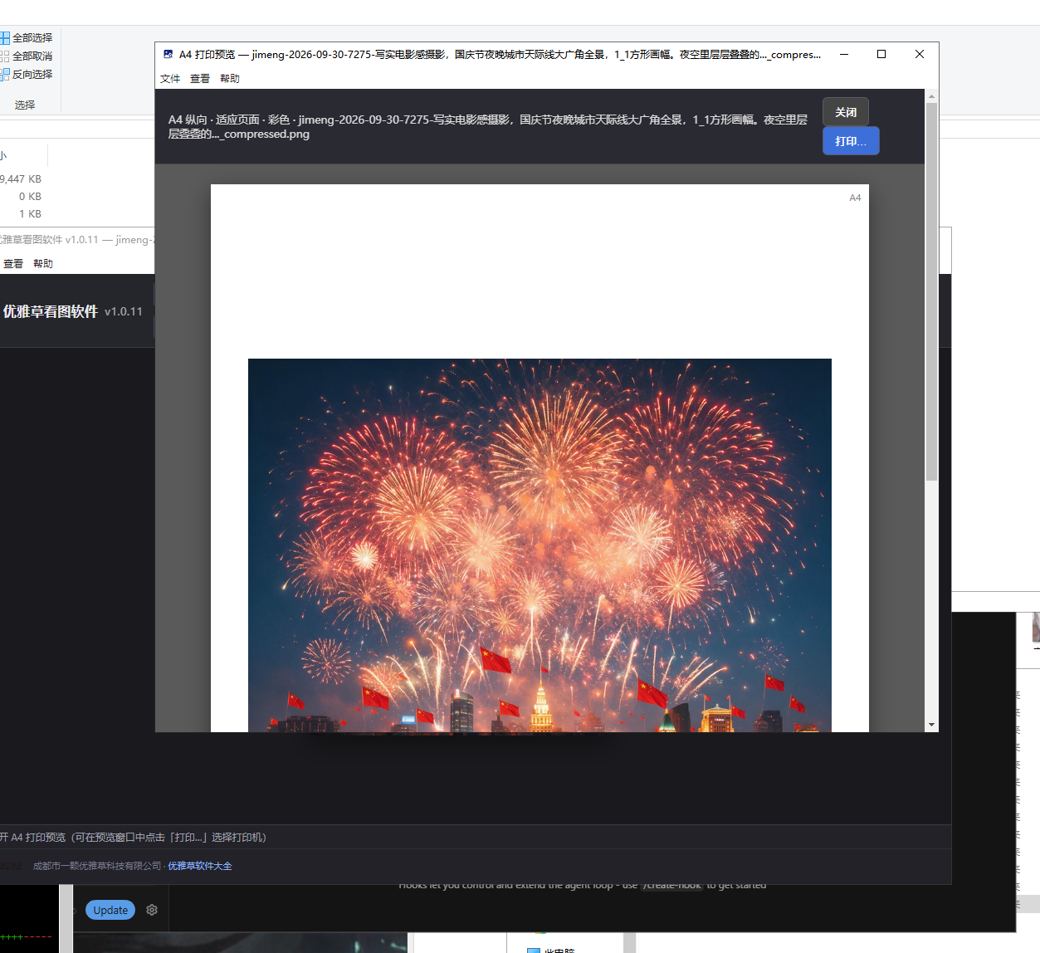Click the 全部取消 icon in Explorer ribbon
Viewport: 1040px width, 953px height.
point(5,56)
